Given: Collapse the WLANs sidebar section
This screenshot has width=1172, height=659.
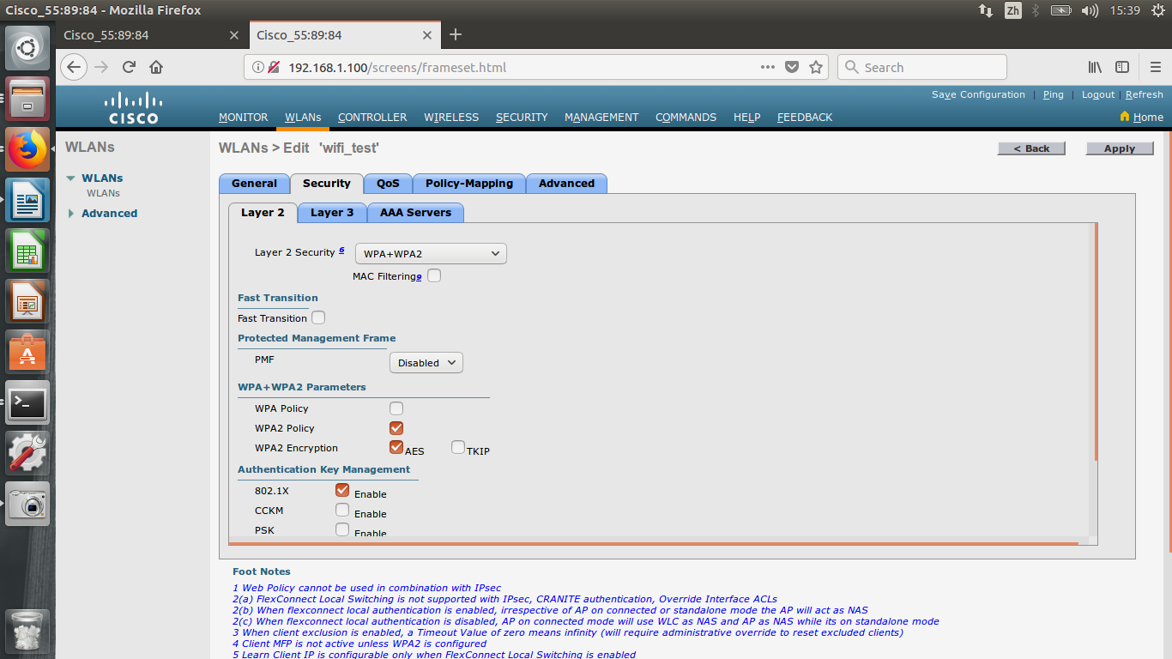Looking at the screenshot, I should click(x=71, y=178).
